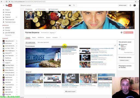Change channel avatar picture on banner

pos(30,15)
